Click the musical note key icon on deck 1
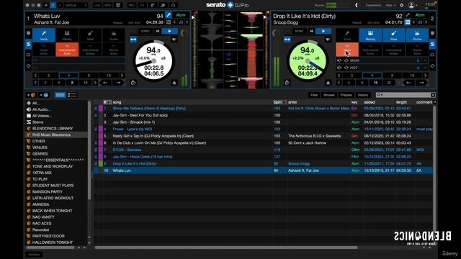The image size is (461, 259). pos(181,22)
